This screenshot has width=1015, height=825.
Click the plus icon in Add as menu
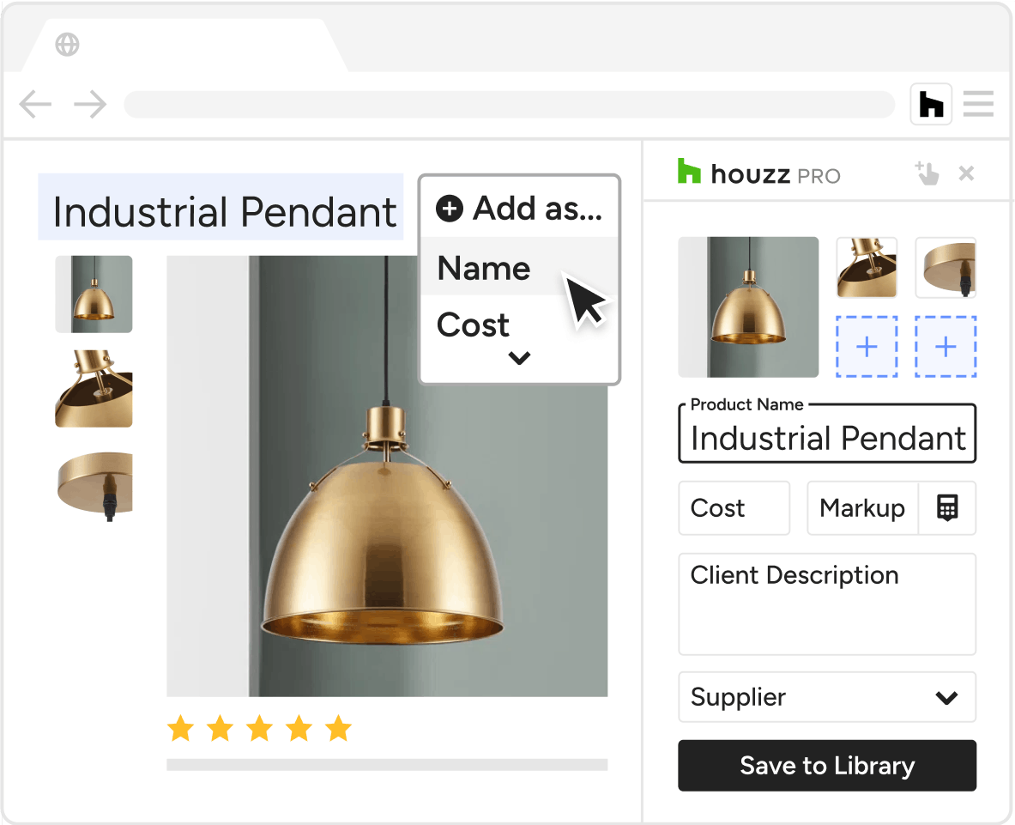(x=450, y=208)
